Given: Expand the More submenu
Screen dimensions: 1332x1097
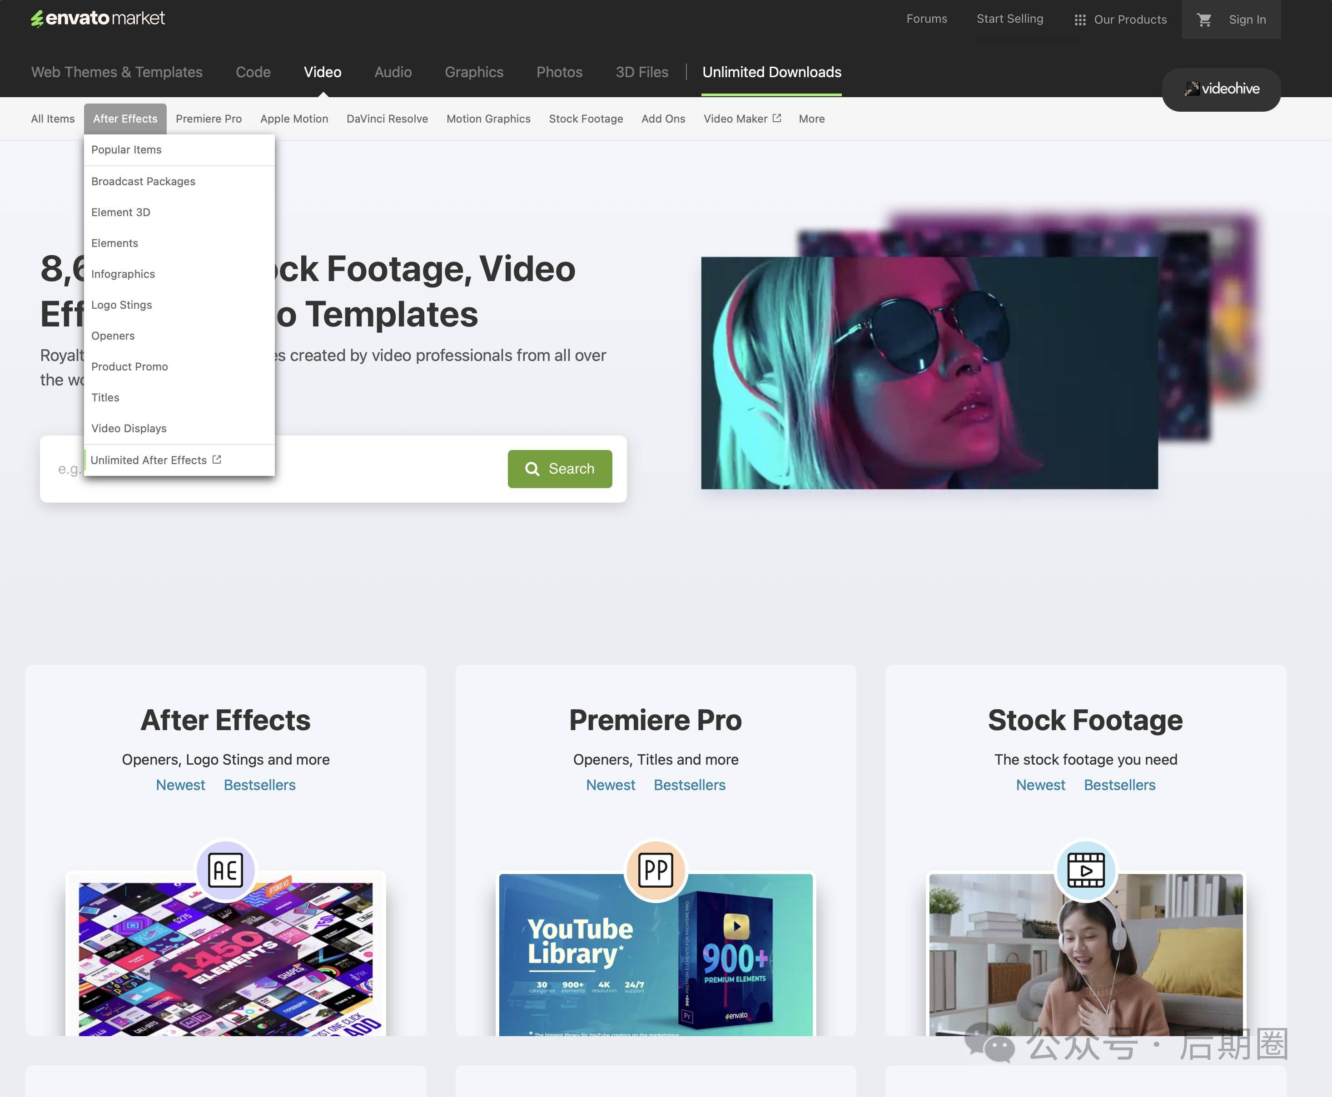Looking at the screenshot, I should (x=812, y=119).
